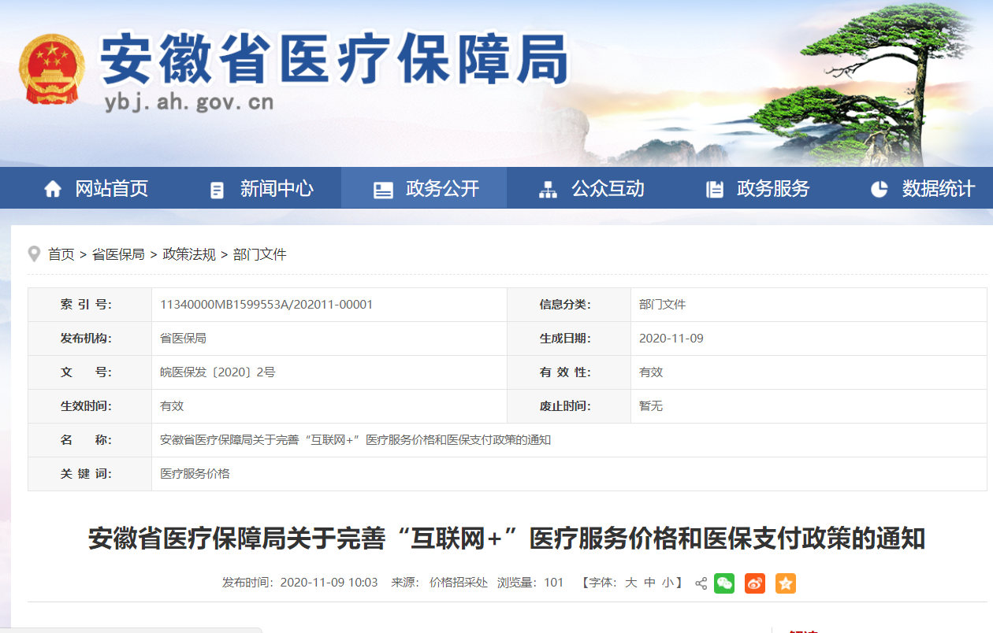Click 部门文件 value in 信息分类 row

pyautogui.click(x=662, y=304)
